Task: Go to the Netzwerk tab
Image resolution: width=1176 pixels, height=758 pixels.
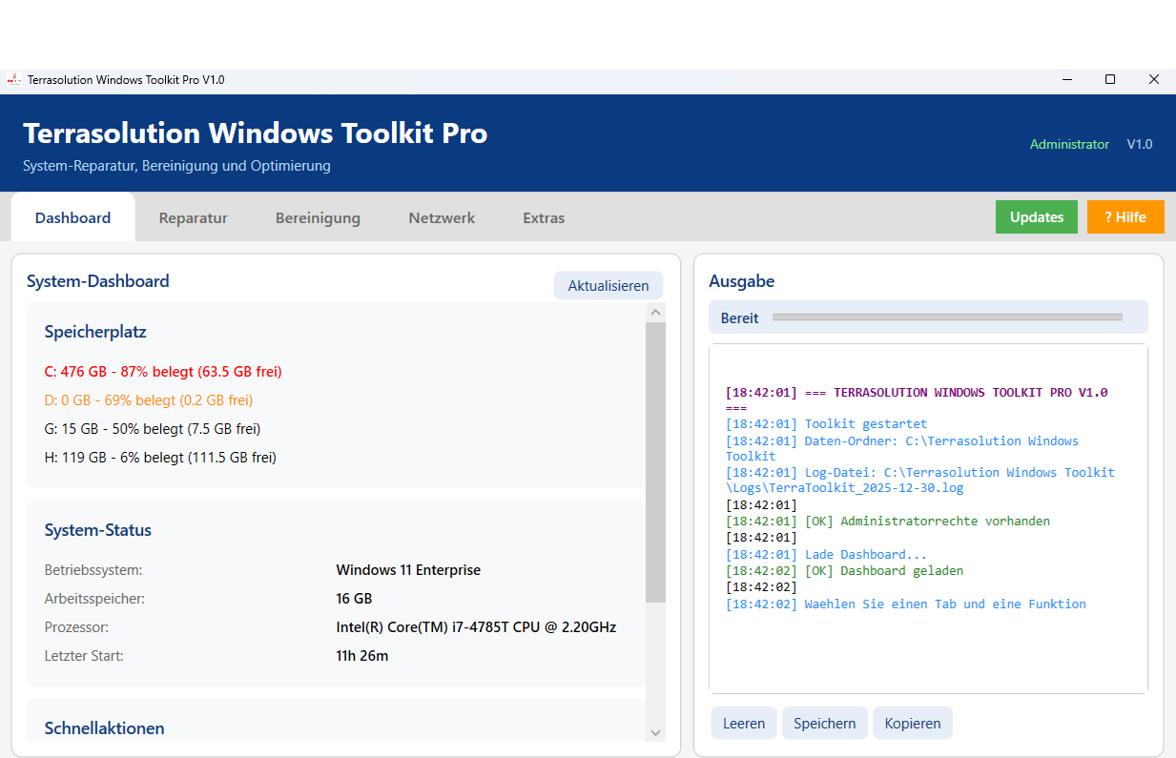Action: pos(442,217)
